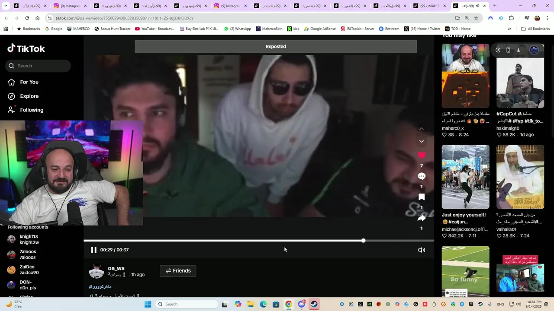Open the browser profile avatar
Screen dimensions: 554x311
point(537,18)
